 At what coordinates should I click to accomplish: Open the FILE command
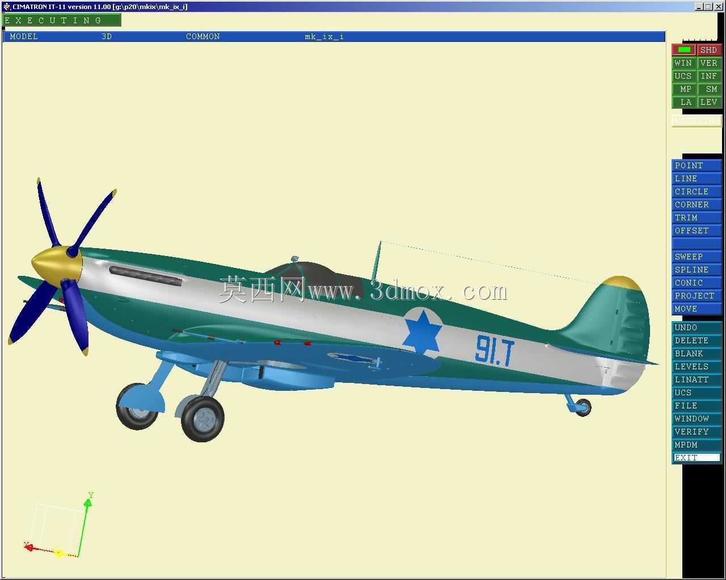(x=697, y=406)
